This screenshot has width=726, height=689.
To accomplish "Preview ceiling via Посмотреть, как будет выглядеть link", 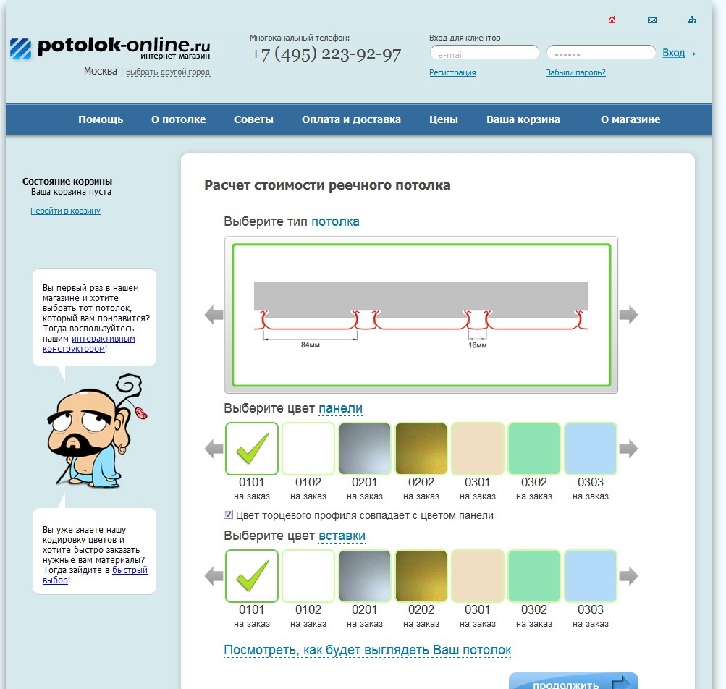I will tap(368, 650).
